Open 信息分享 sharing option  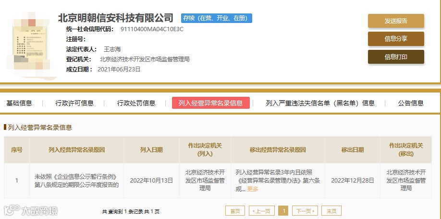396,39
